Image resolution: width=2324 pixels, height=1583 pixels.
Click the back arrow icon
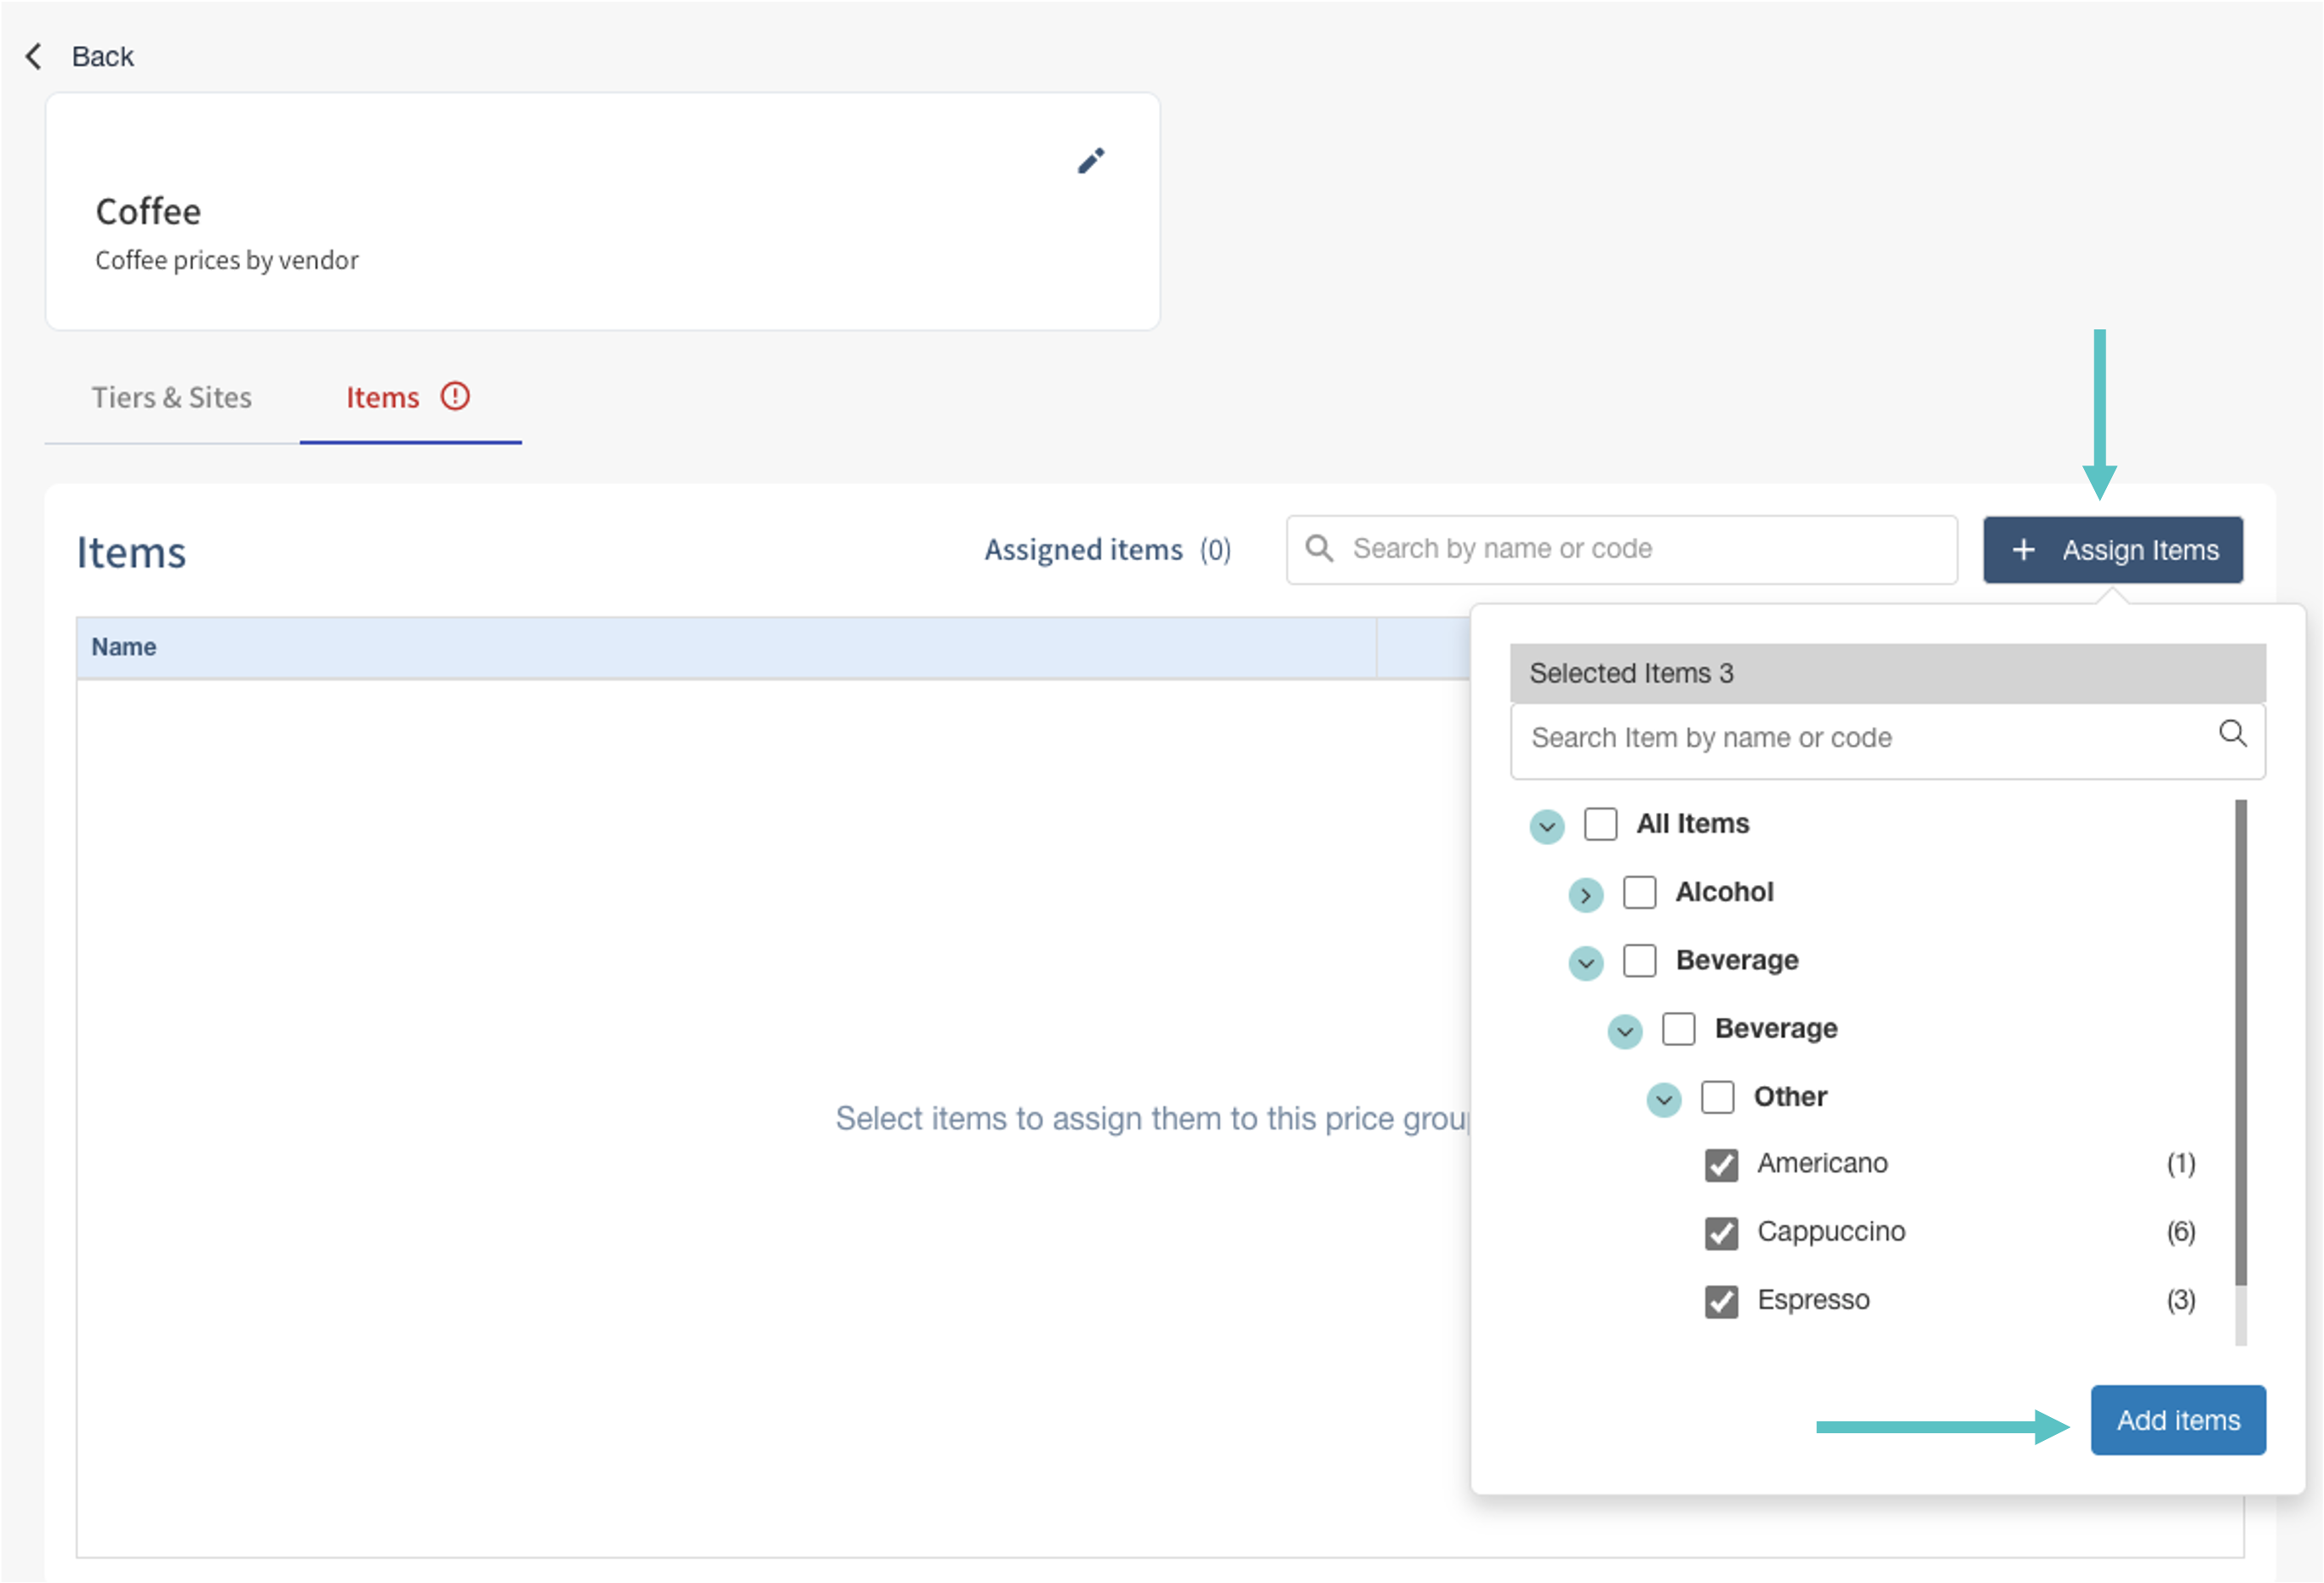tap(35, 56)
